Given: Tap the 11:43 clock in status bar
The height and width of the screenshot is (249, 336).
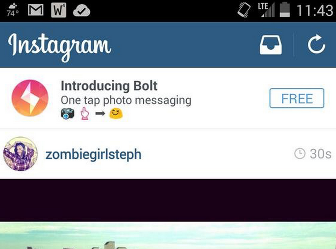Looking at the screenshot, I should pyautogui.click(x=315, y=10).
